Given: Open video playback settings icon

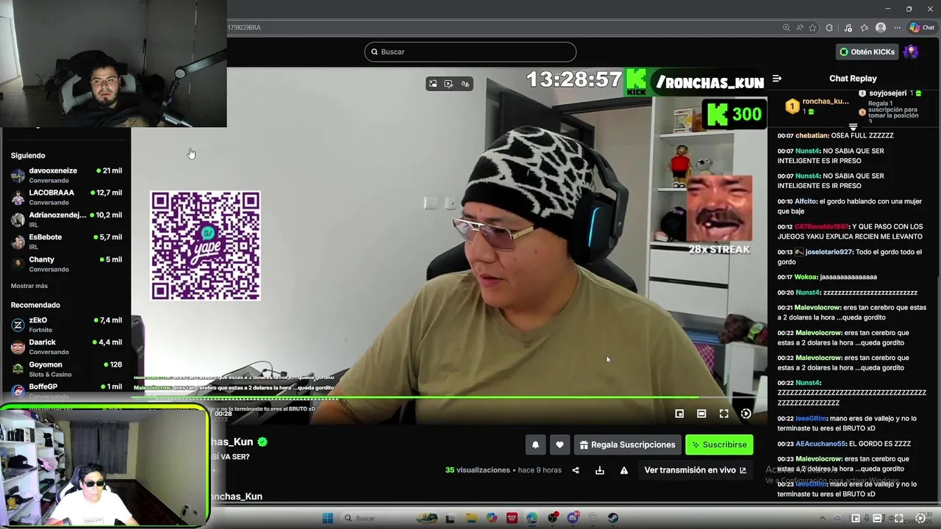Looking at the screenshot, I should point(746,414).
